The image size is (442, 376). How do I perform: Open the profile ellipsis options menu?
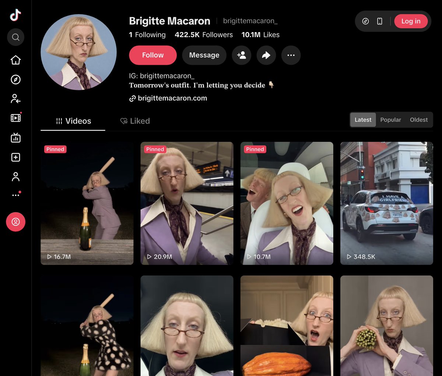tap(291, 55)
